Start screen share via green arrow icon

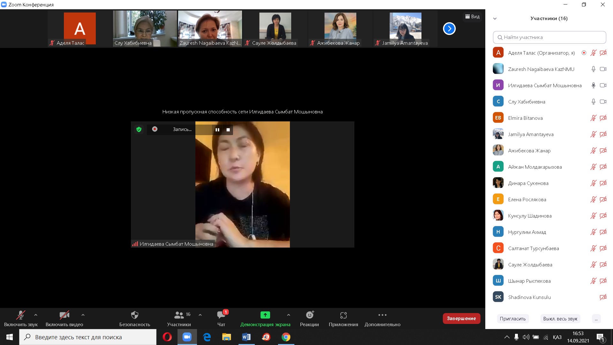tap(265, 315)
